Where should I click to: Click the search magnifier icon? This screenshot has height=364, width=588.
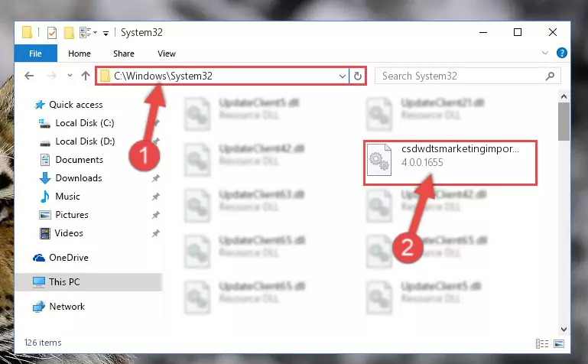tap(550, 76)
